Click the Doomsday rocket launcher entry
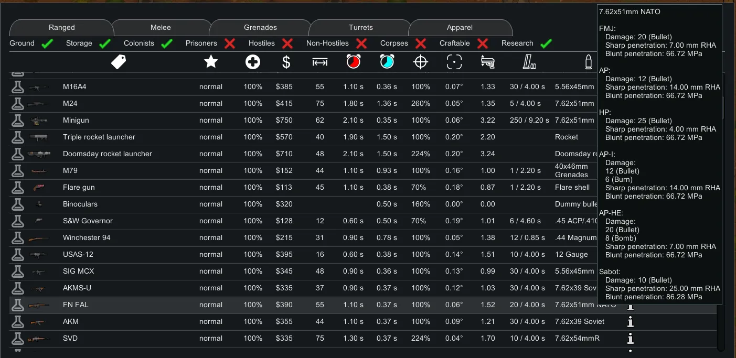This screenshot has height=358, width=736. pyautogui.click(x=107, y=154)
